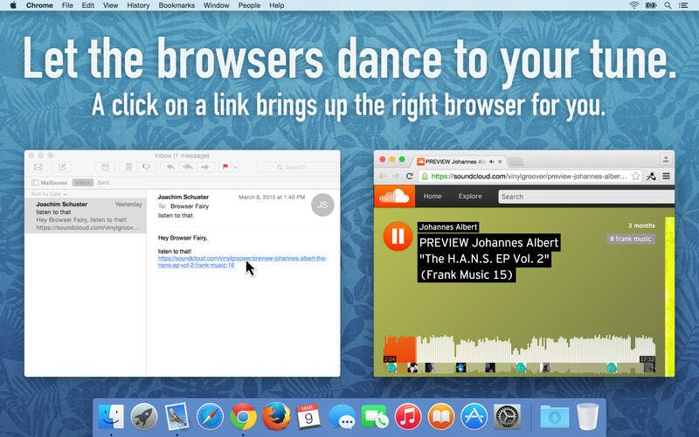
Task: Select Joachim Schuster message in list
Action: [x=86, y=216]
